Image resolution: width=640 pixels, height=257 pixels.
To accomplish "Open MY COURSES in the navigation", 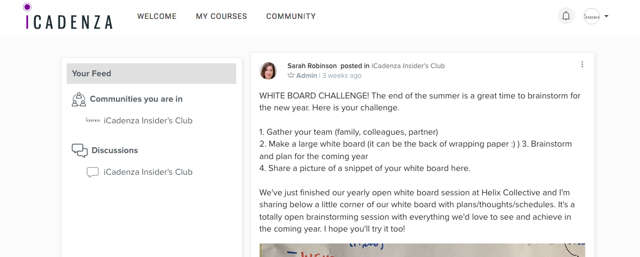I will click(x=221, y=16).
